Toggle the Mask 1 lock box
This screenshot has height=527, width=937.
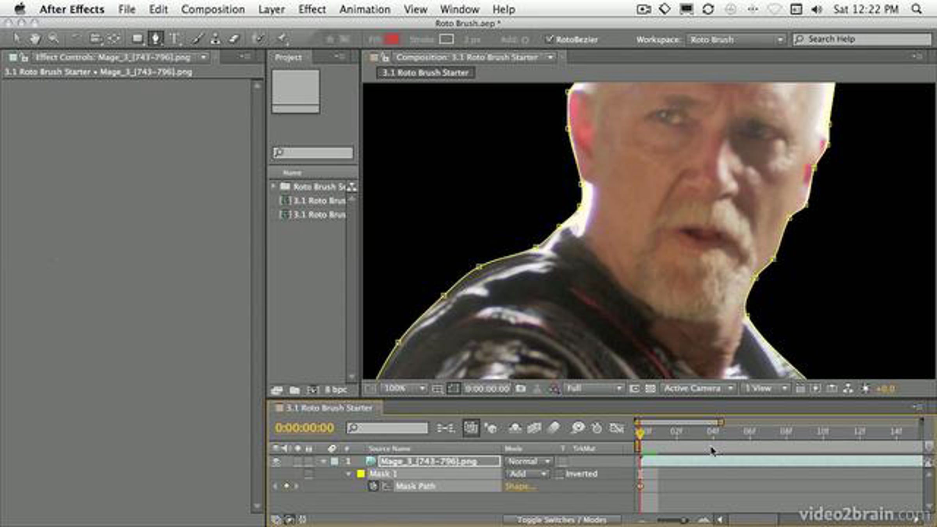(308, 474)
